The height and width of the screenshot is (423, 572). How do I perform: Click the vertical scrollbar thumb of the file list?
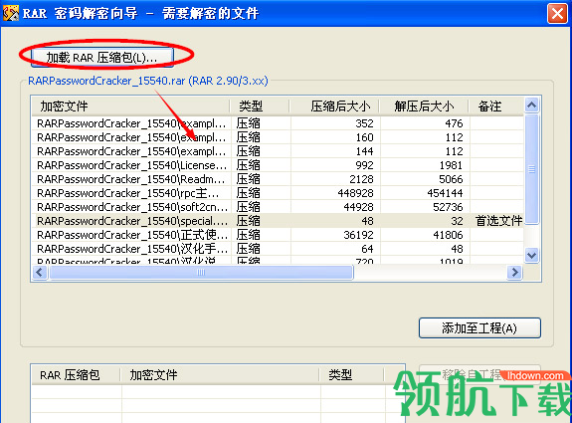pyautogui.click(x=531, y=168)
